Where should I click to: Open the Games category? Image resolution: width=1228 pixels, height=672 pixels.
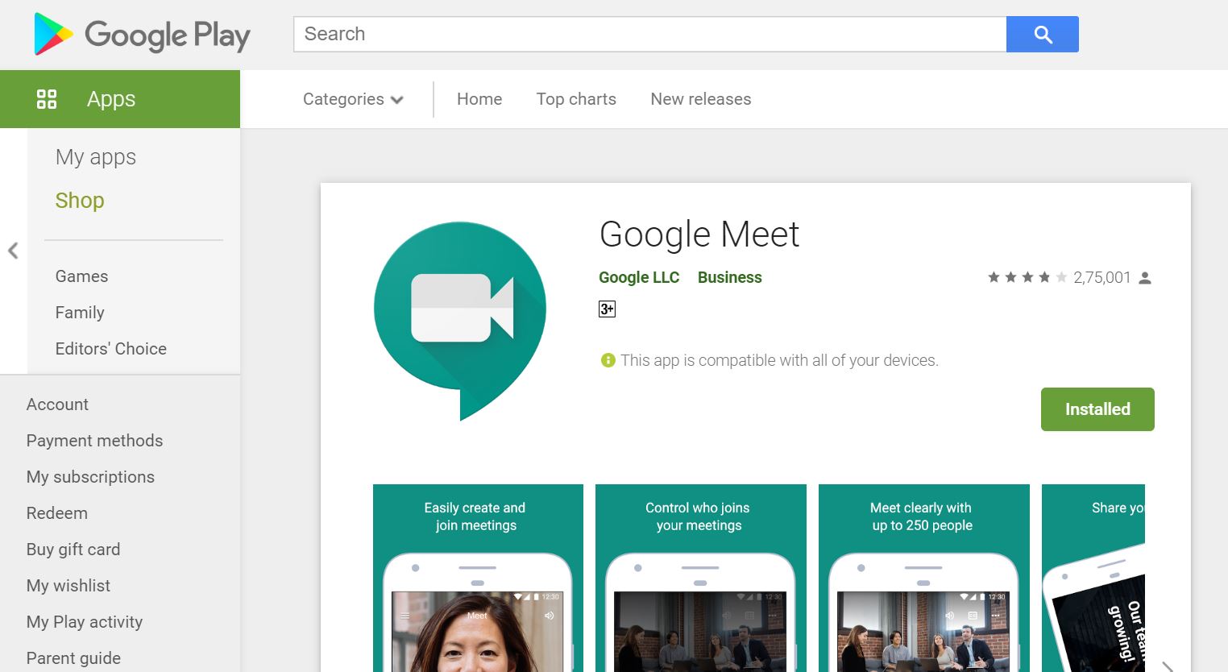81,276
